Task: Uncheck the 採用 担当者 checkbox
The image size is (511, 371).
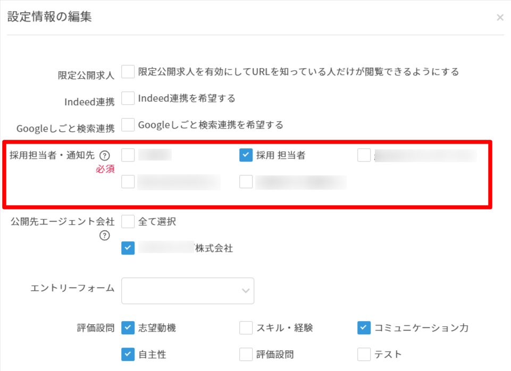Action: pyautogui.click(x=246, y=155)
